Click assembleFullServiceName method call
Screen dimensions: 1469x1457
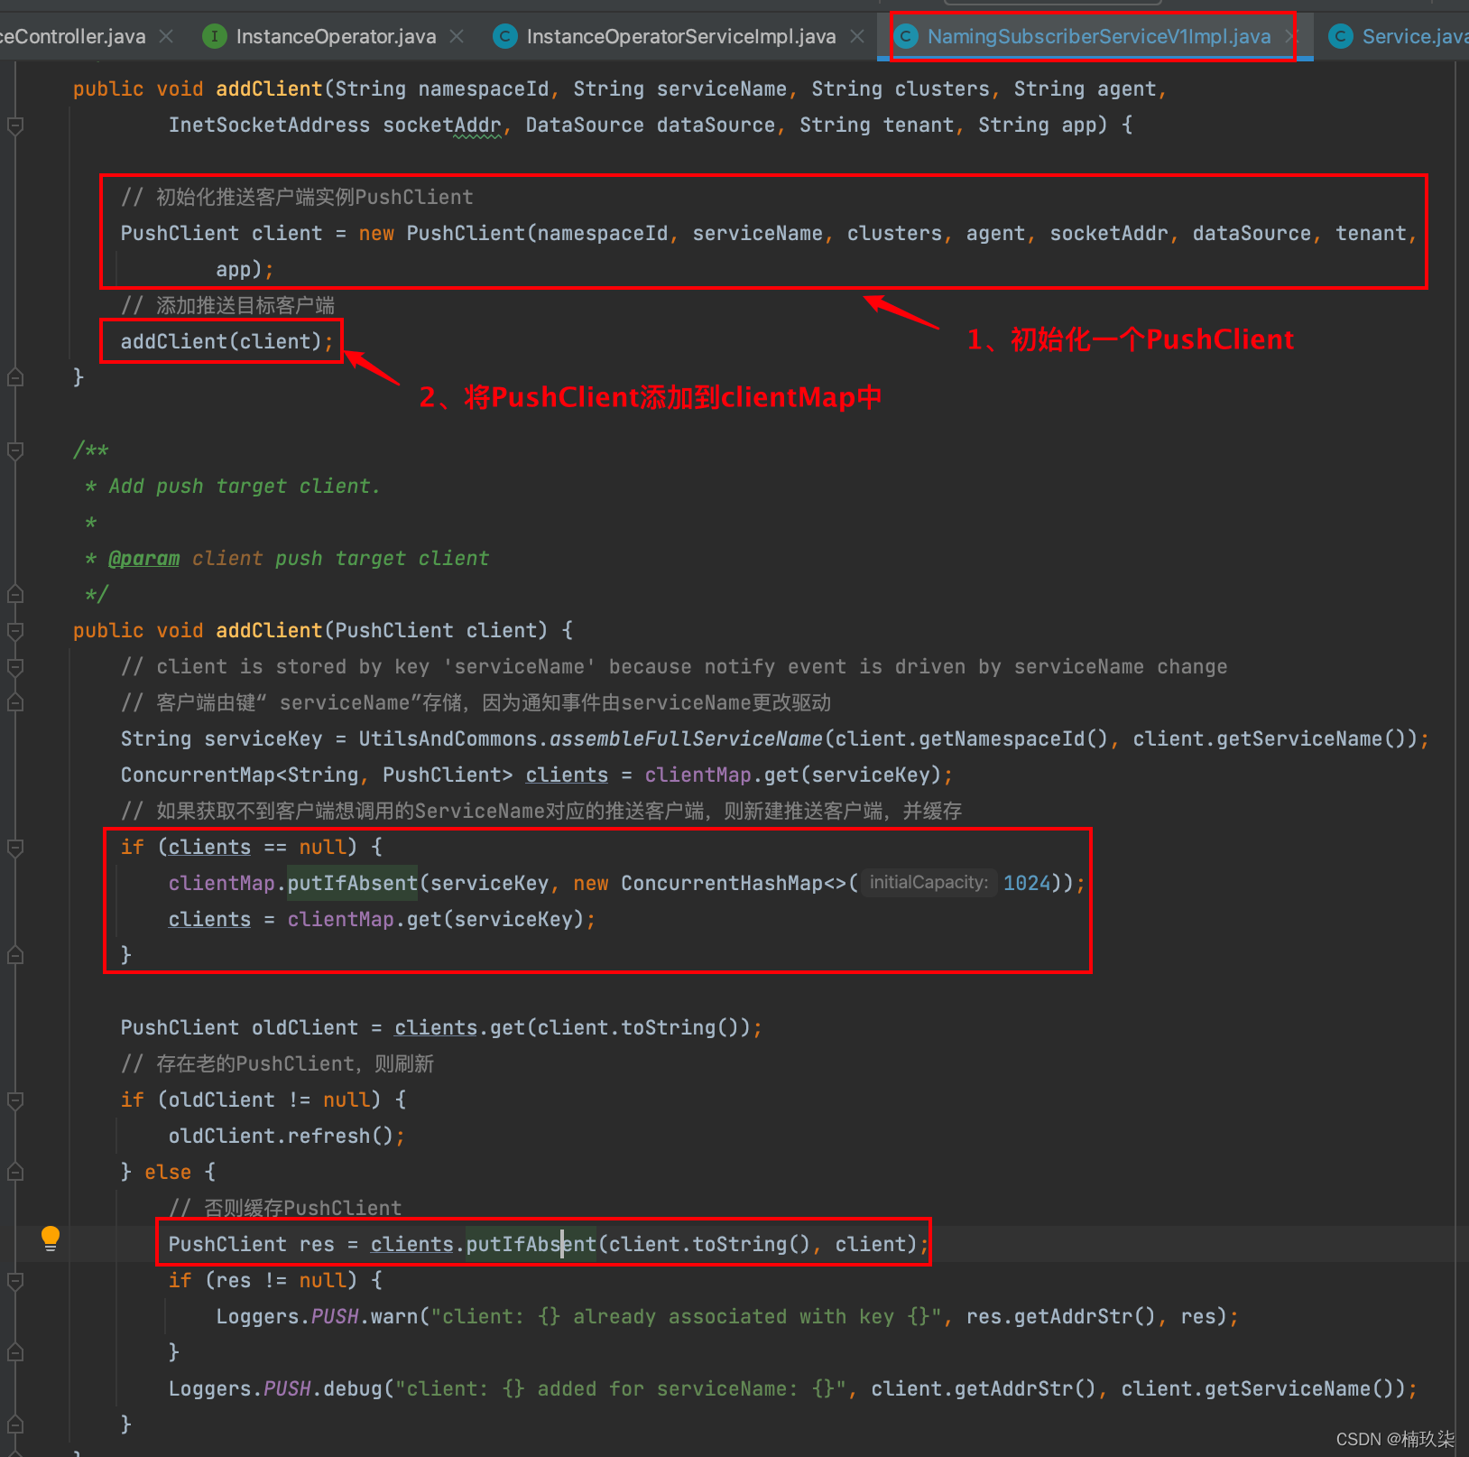(686, 738)
